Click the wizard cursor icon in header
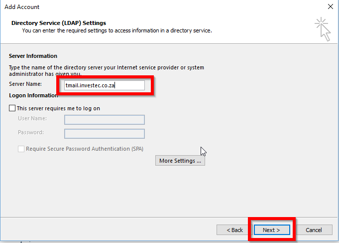This screenshot has width=339, height=243. point(323,29)
